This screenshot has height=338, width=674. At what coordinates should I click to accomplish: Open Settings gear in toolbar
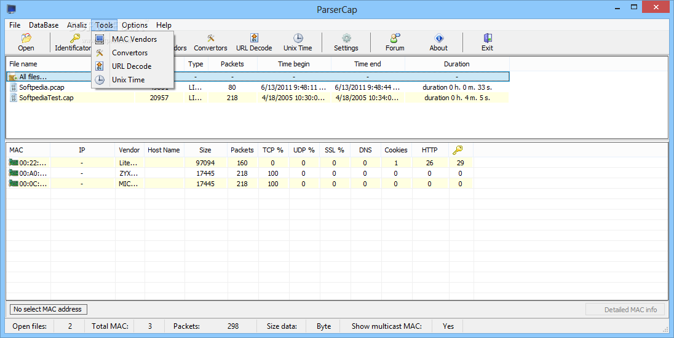click(x=346, y=42)
